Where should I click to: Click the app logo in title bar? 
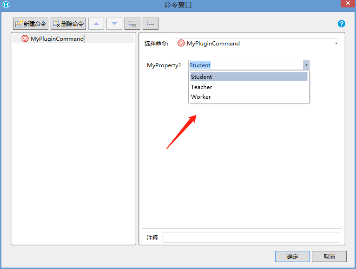coord(6,5)
